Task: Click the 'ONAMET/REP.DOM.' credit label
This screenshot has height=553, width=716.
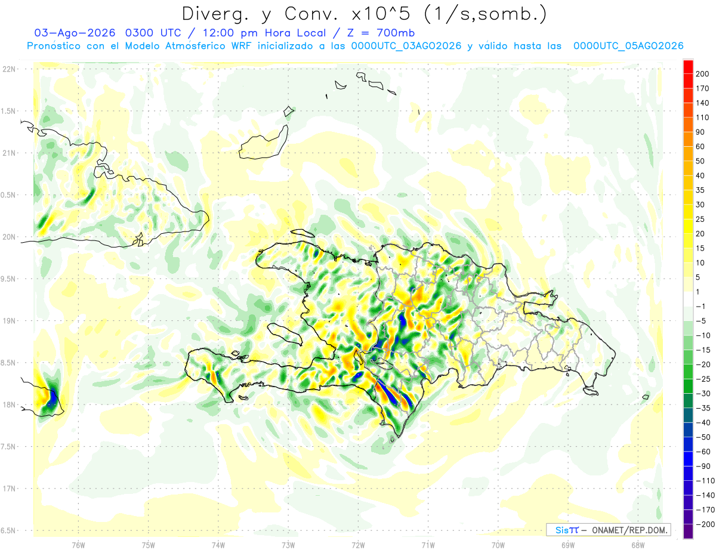Action: coord(629,530)
